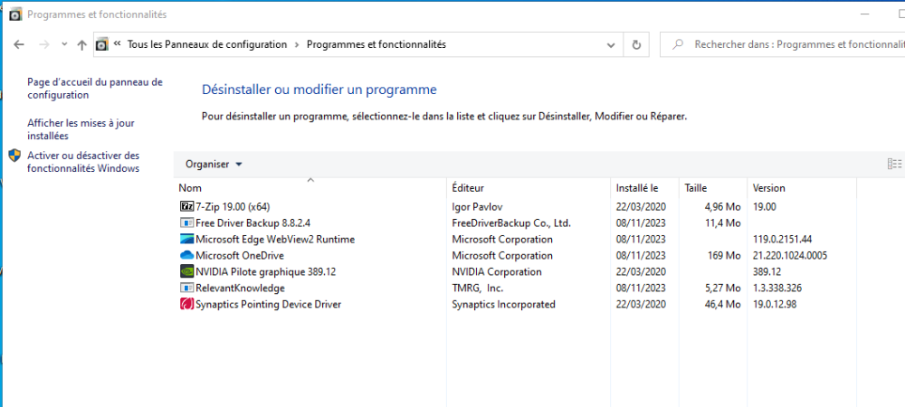Click size value 169 Mo

point(725,255)
